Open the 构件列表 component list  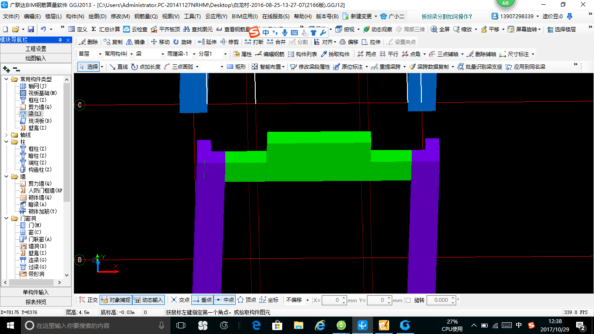click(x=302, y=54)
